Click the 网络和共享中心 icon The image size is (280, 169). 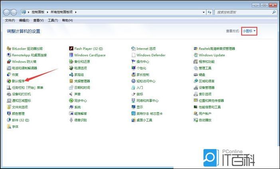(133, 101)
